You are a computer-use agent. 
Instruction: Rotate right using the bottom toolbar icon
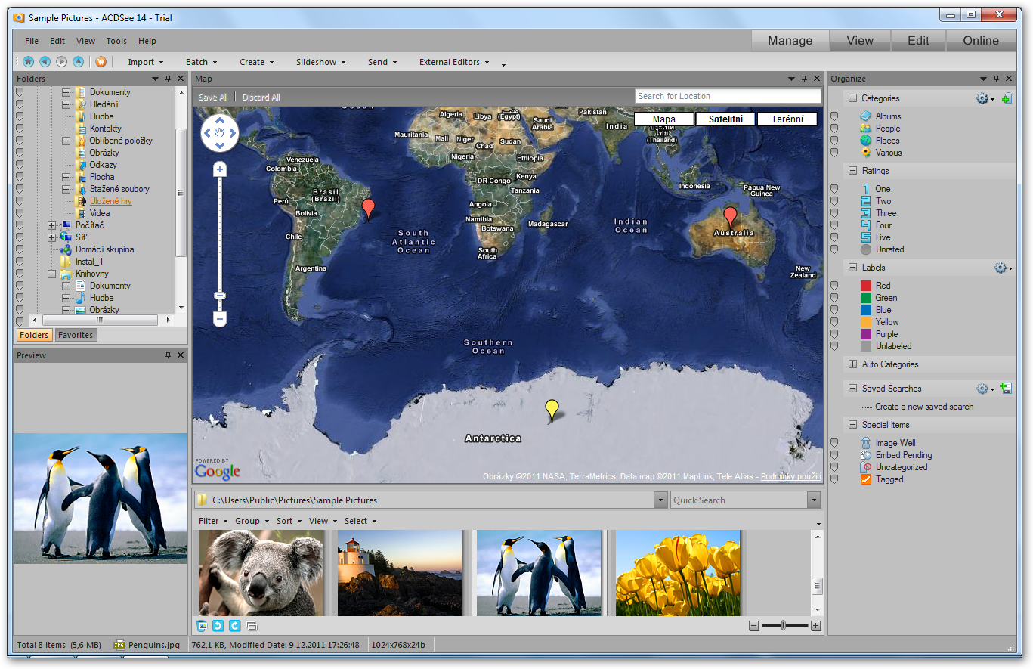coord(234,626)
